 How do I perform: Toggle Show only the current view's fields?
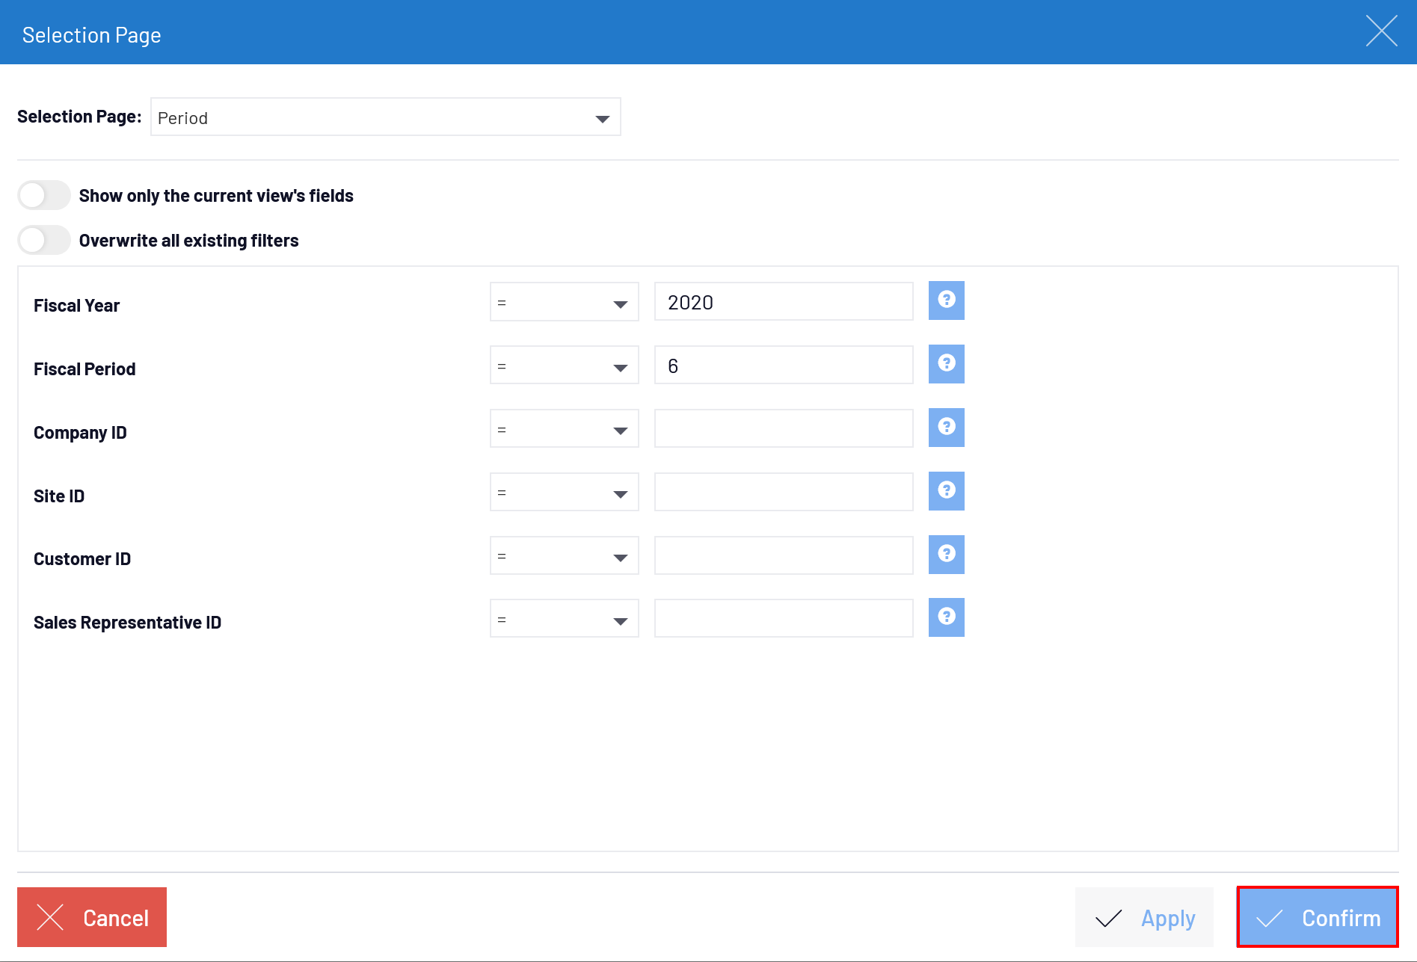click(x=44, y=196)
